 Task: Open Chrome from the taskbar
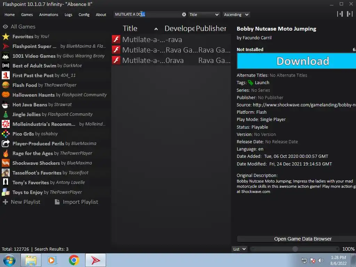click(74, 260)
